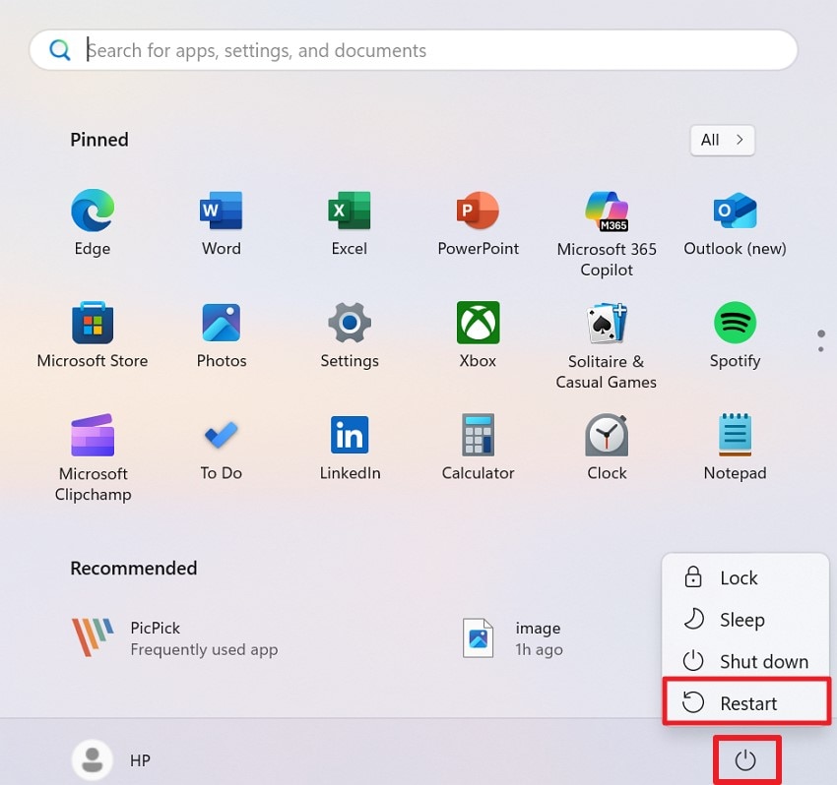Launch the Xbox app
Viewport: 837px width, 785px height.
pyautogui.click(x=478, y=335)
